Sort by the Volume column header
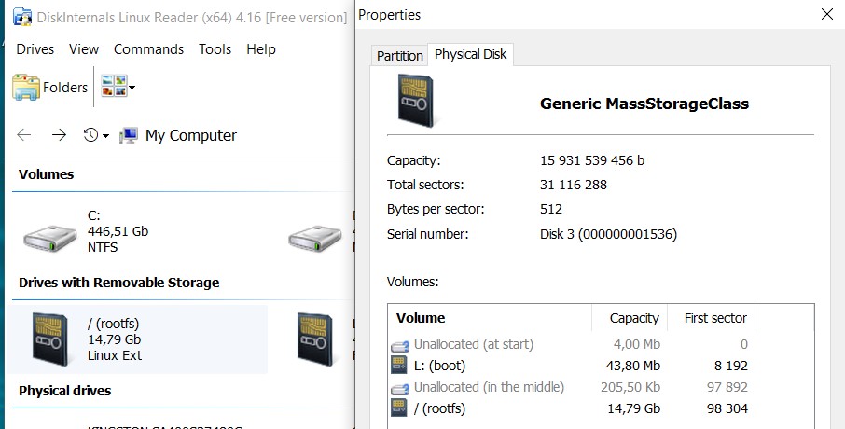 tap(490, 318)
